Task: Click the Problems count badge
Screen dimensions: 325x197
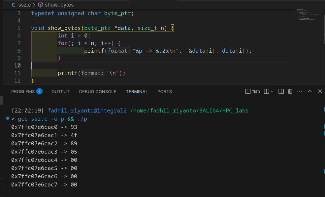Action: tap(39, 91)
